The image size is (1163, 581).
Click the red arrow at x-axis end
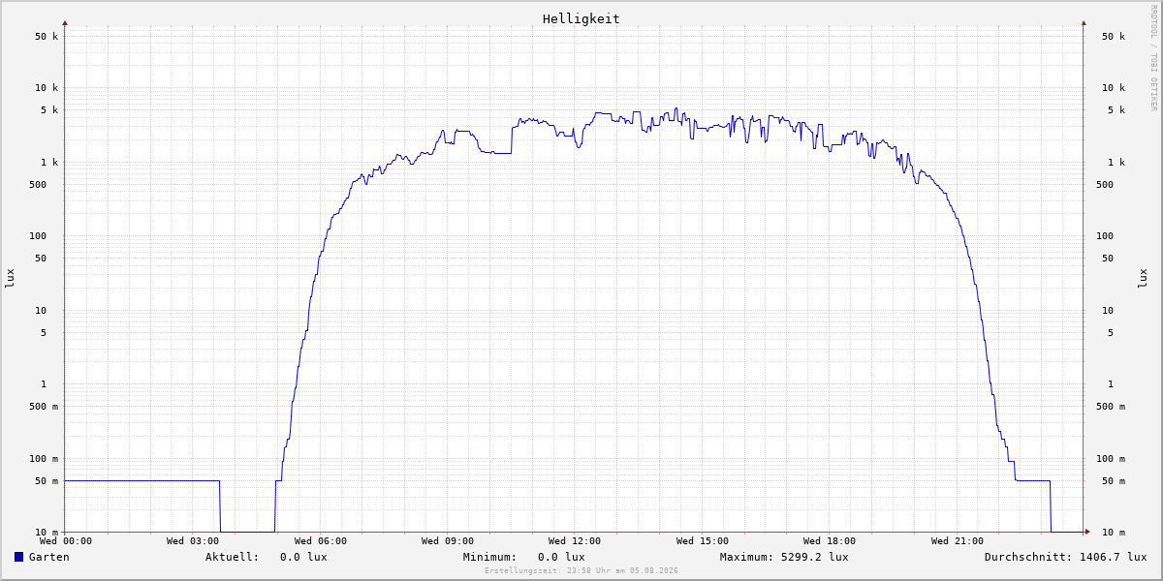pos(1087,532)
